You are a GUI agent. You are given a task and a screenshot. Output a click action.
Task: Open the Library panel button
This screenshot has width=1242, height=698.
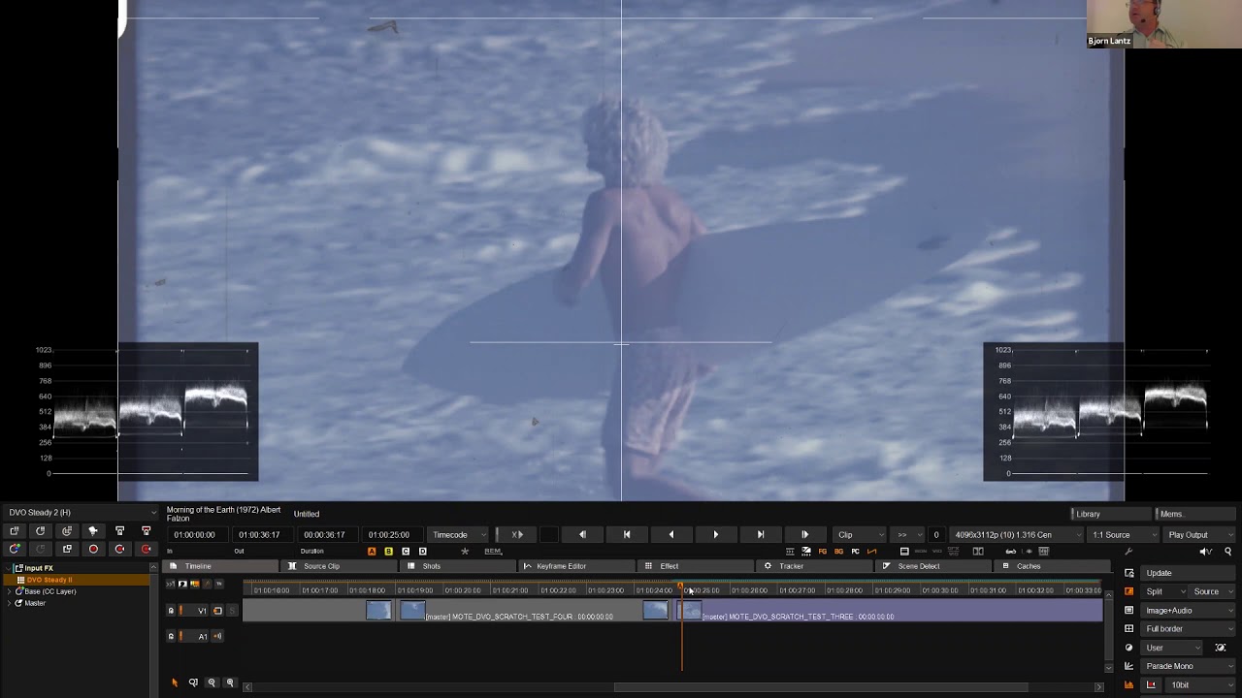pos(1111,514)
